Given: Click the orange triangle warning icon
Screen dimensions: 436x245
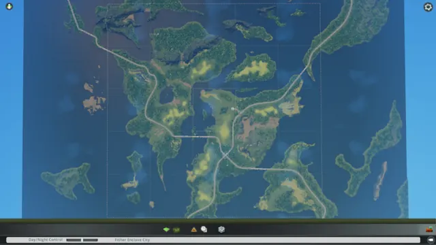Looking at the screenshot, I should 193,229.
